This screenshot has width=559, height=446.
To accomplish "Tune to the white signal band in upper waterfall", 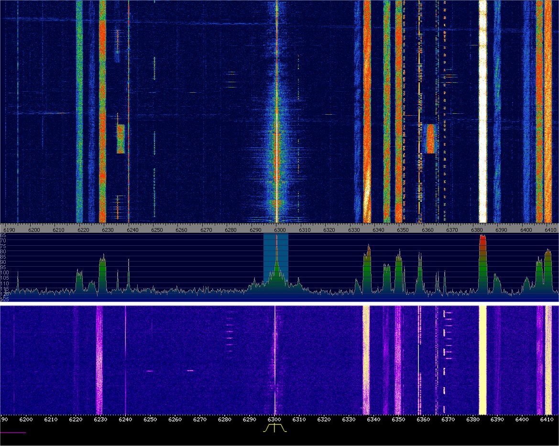I will (x=482, y=110).
